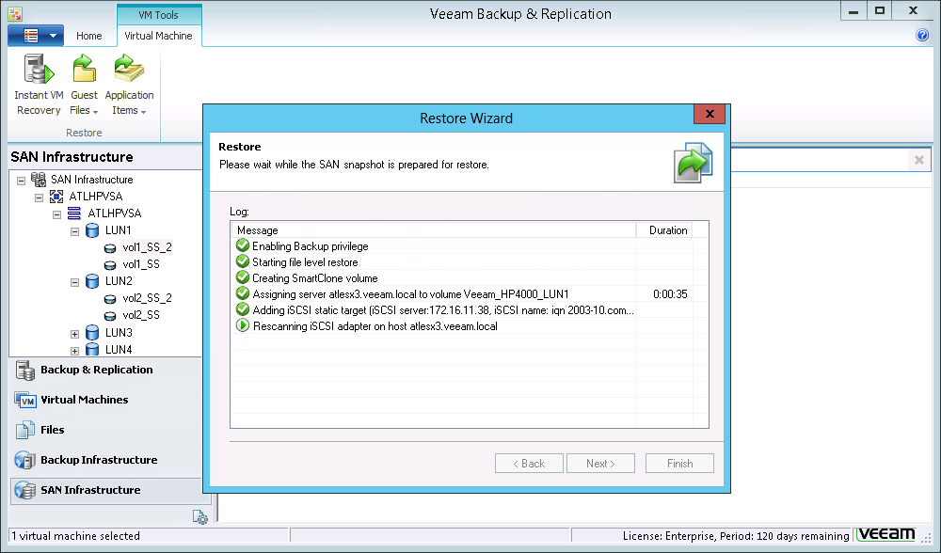Close the Restore Wizard dialog

pos(710,114)
